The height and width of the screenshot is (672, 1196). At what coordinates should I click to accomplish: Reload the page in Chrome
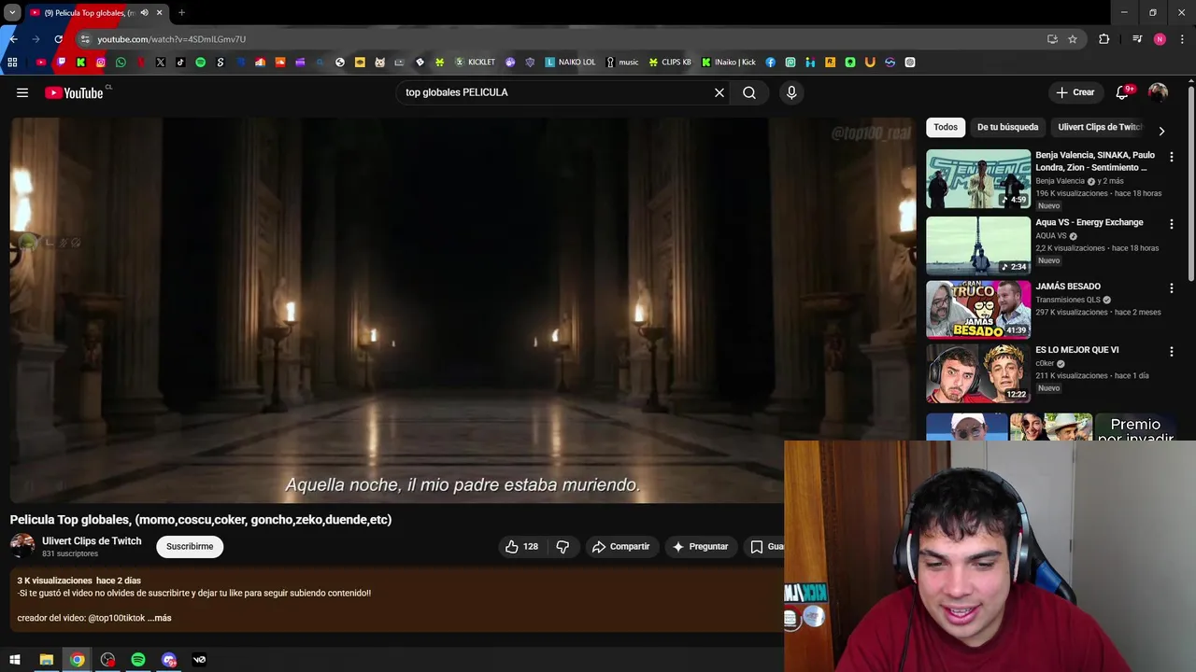pyautogui.click(x=58, y=39)
